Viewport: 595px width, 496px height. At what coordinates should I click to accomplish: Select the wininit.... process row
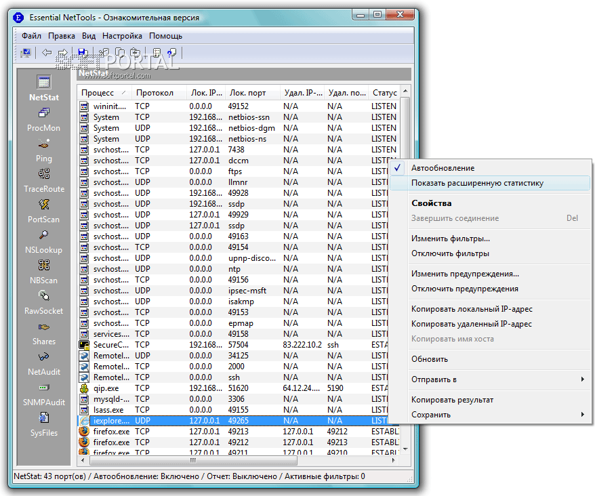point(239,106)
